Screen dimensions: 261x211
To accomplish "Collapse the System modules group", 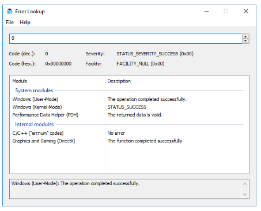I will click(x=34, y=91).
